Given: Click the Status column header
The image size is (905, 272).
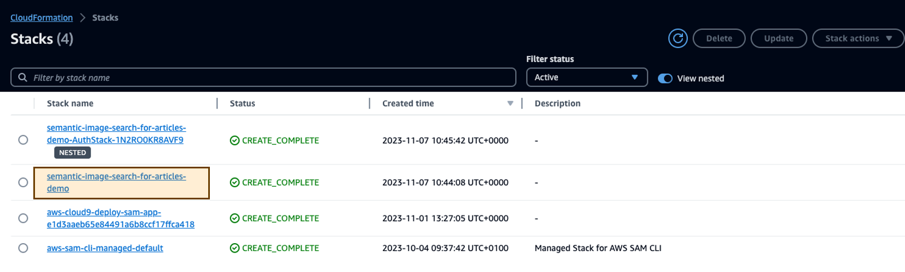Looking at the screenshot, I should coord(243,104).
